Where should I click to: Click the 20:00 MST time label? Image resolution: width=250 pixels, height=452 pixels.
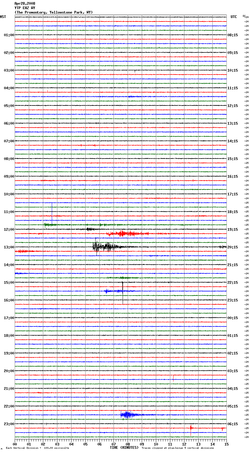pos(9,371)
